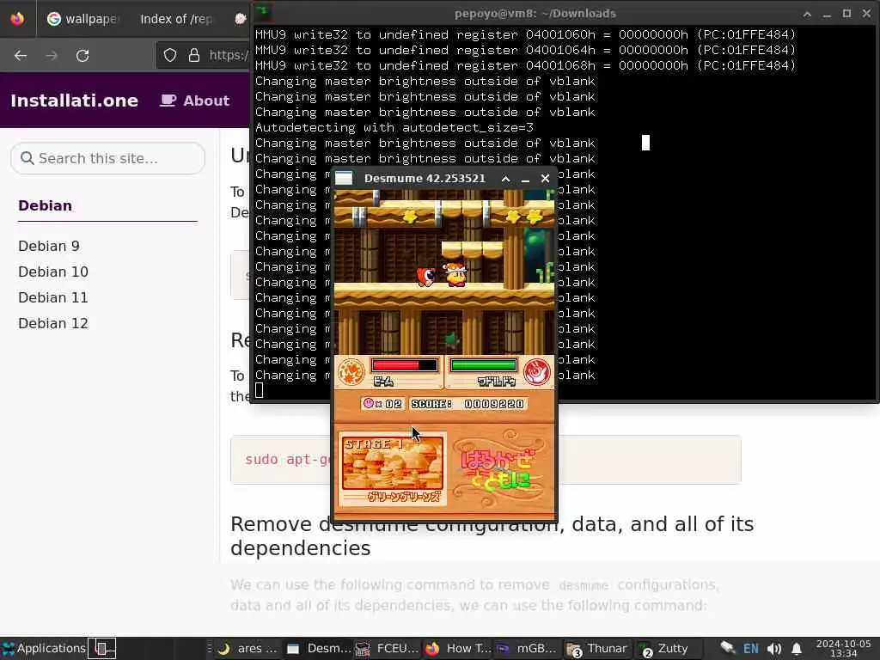
Task: Open the notifications bell icon
Action: [x=797, y=649]
